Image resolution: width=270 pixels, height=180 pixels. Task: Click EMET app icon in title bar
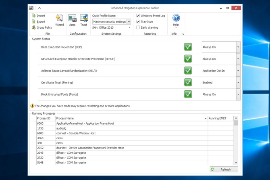point(31,8)
